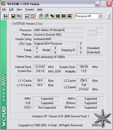Click the Windows XP version text line
The height and width of the screenshot is (130, 113).
pos(60,116)
